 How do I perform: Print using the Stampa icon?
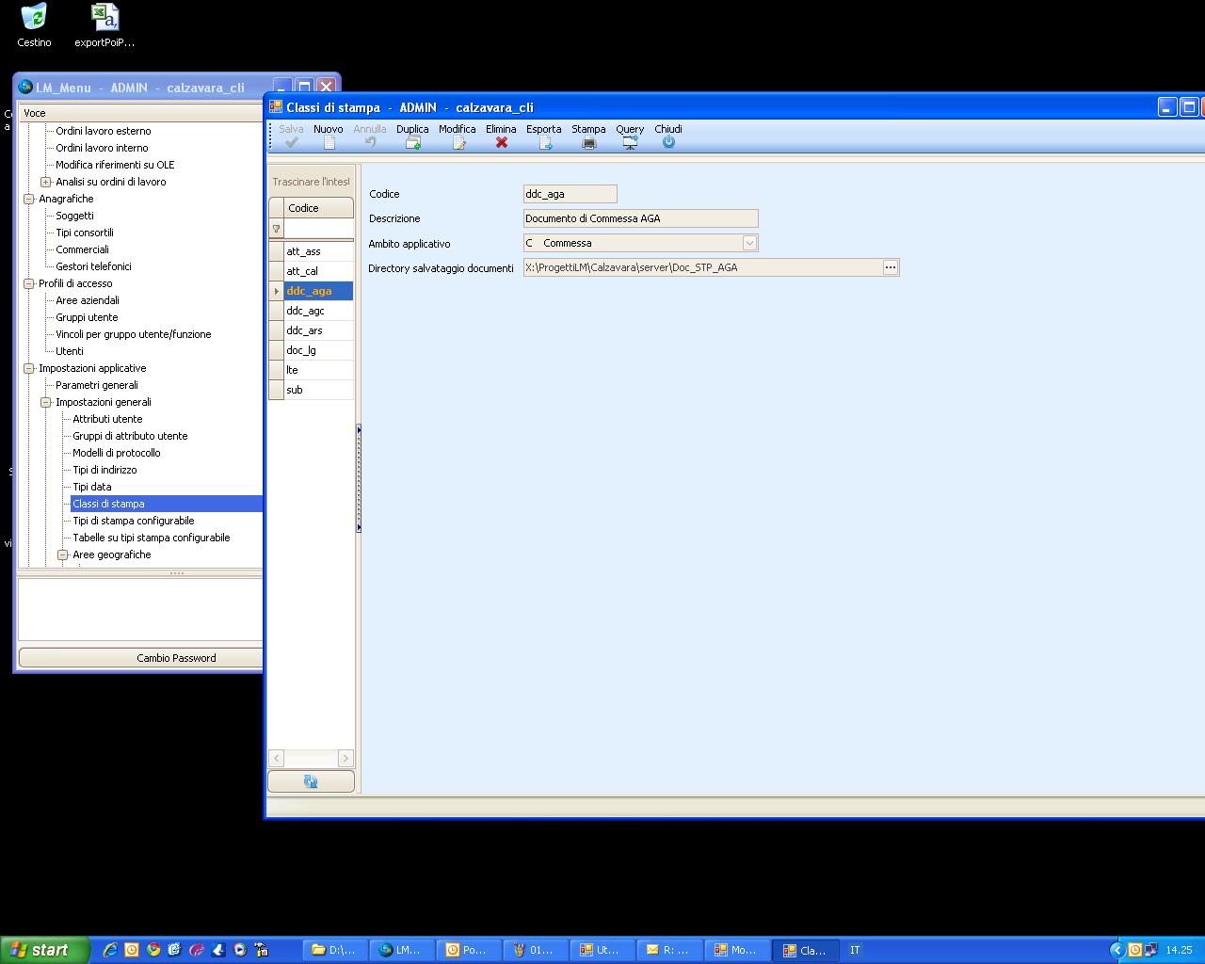[588, 142]
